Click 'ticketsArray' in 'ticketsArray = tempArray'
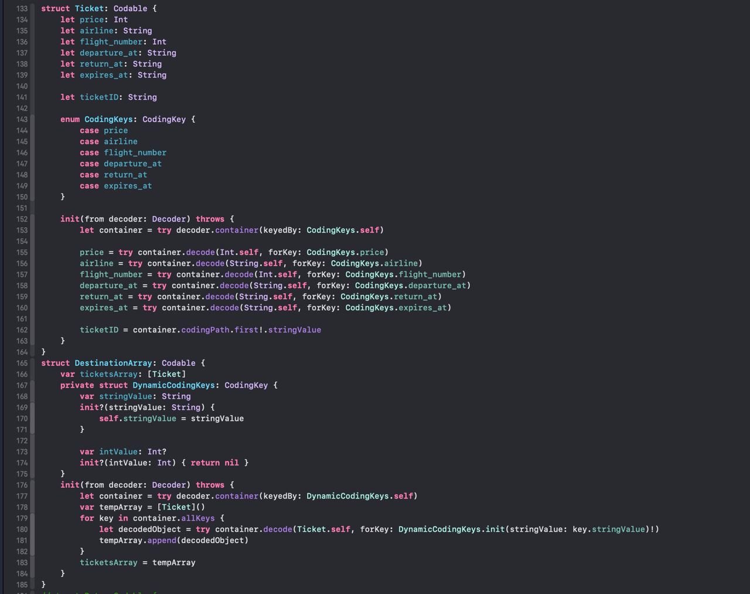The image size is (750, 594). (108, 563)
